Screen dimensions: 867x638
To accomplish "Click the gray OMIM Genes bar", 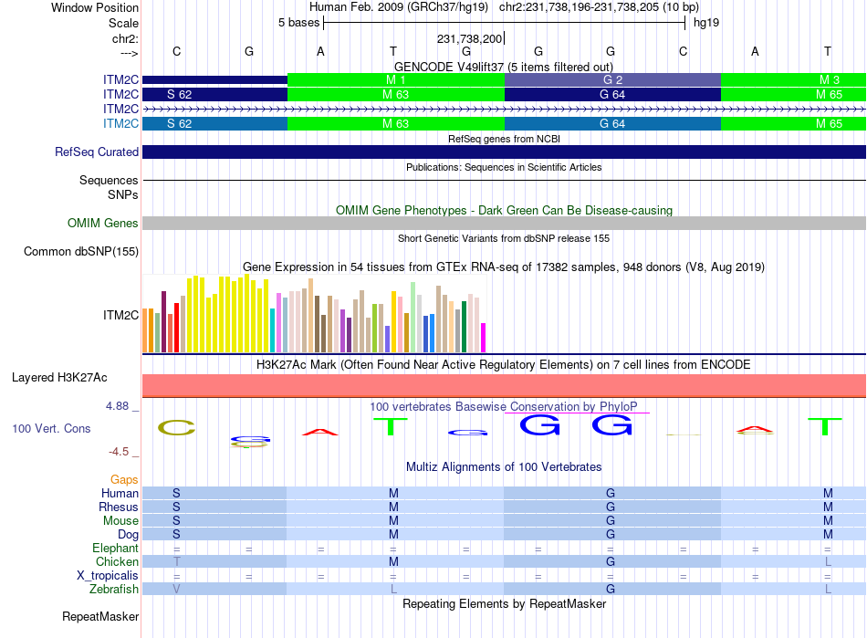I will click(x=505, y=223).
